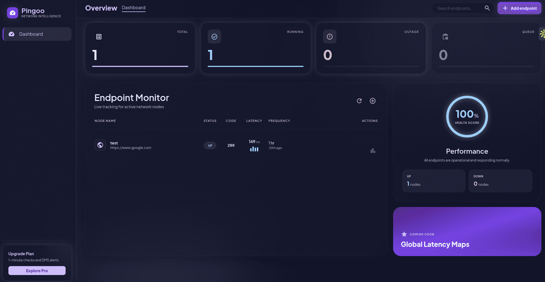Image resolution: width=545 pixels, height=282 pixels.
Task: Open stats chart icon for test row
Action: point(373,151)
